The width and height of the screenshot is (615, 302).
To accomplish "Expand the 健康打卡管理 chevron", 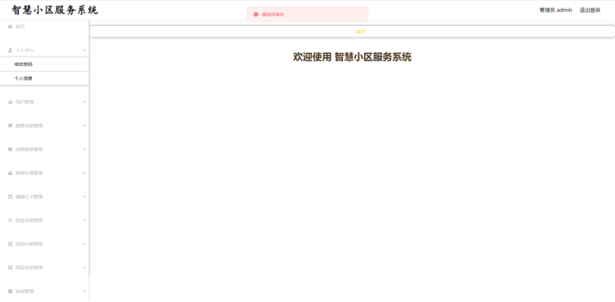I will [x=85, y=197].
